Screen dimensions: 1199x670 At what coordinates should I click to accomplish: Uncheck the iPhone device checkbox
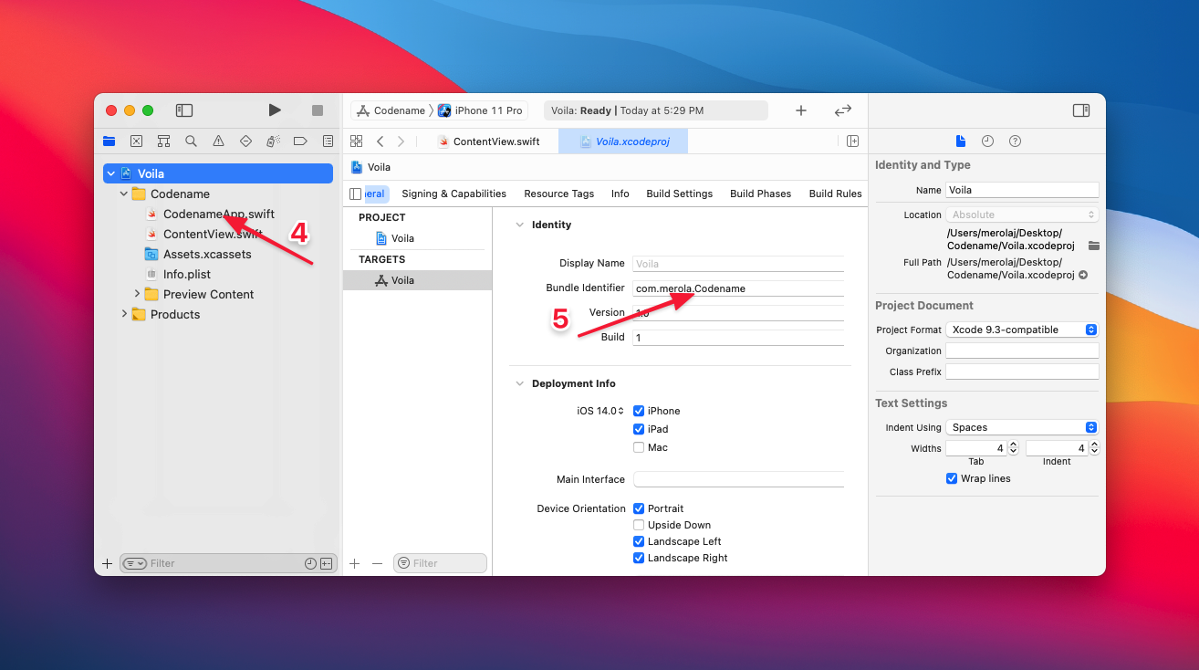(x=639, y=411)
